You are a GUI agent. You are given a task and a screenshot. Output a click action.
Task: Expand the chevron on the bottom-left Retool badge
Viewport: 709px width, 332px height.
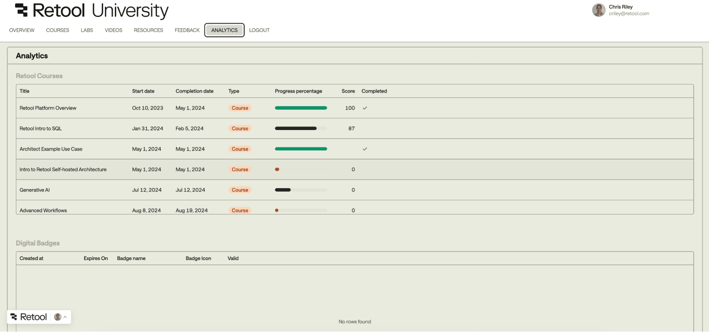[66, 317]
